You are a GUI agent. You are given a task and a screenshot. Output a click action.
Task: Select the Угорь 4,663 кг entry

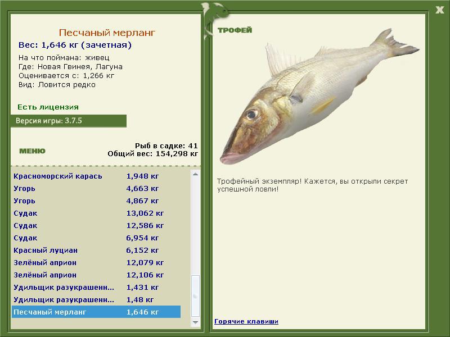[96, 189]
